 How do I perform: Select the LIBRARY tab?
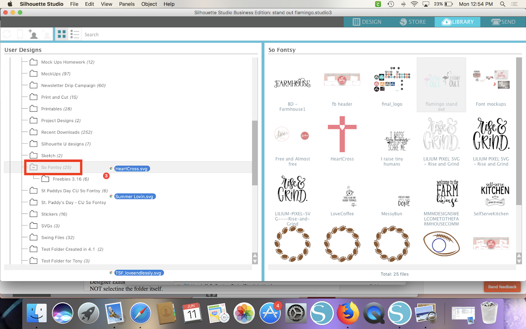(x=457, y=22)
